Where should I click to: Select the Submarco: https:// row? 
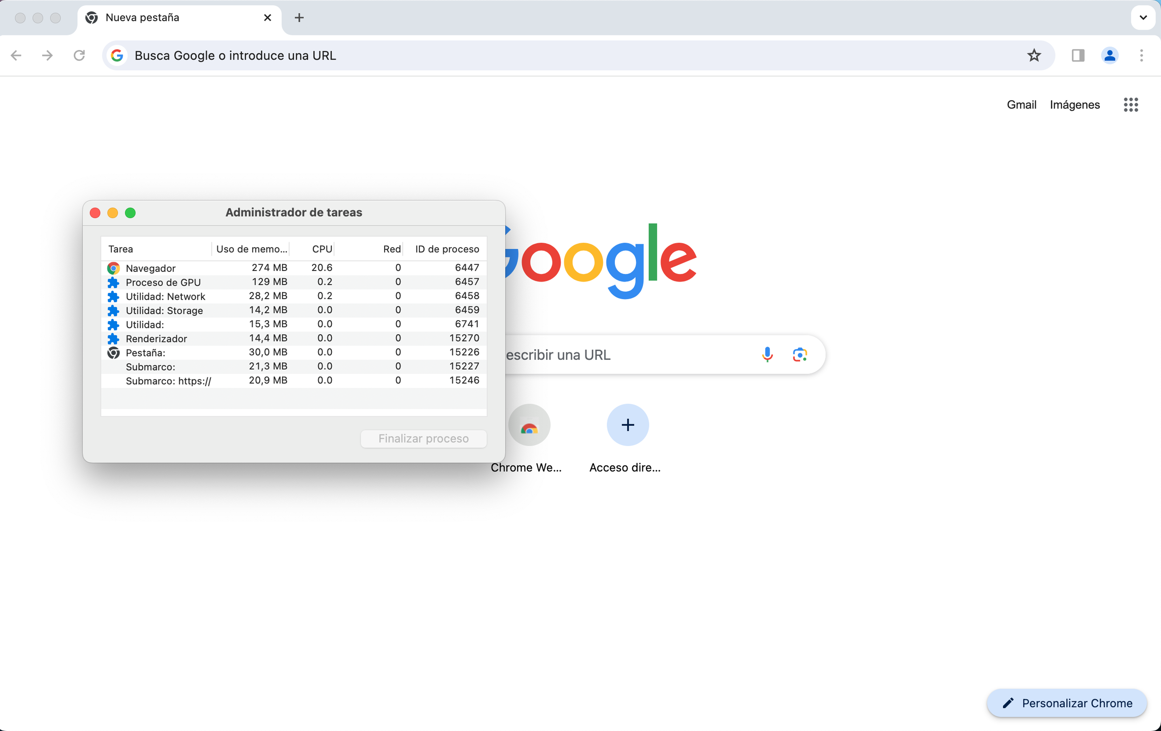(294, 381)
